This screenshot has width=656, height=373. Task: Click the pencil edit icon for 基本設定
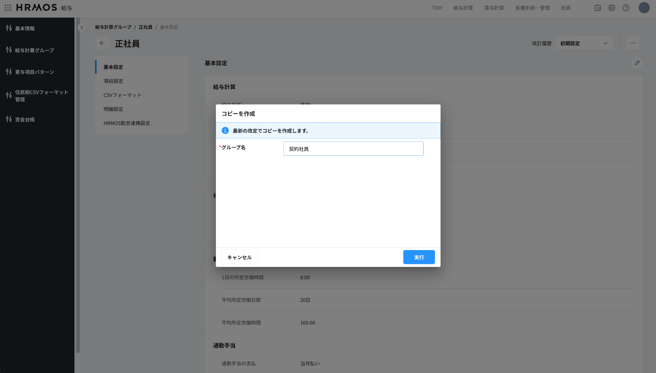pyautogui.click(x=637, y=63)
